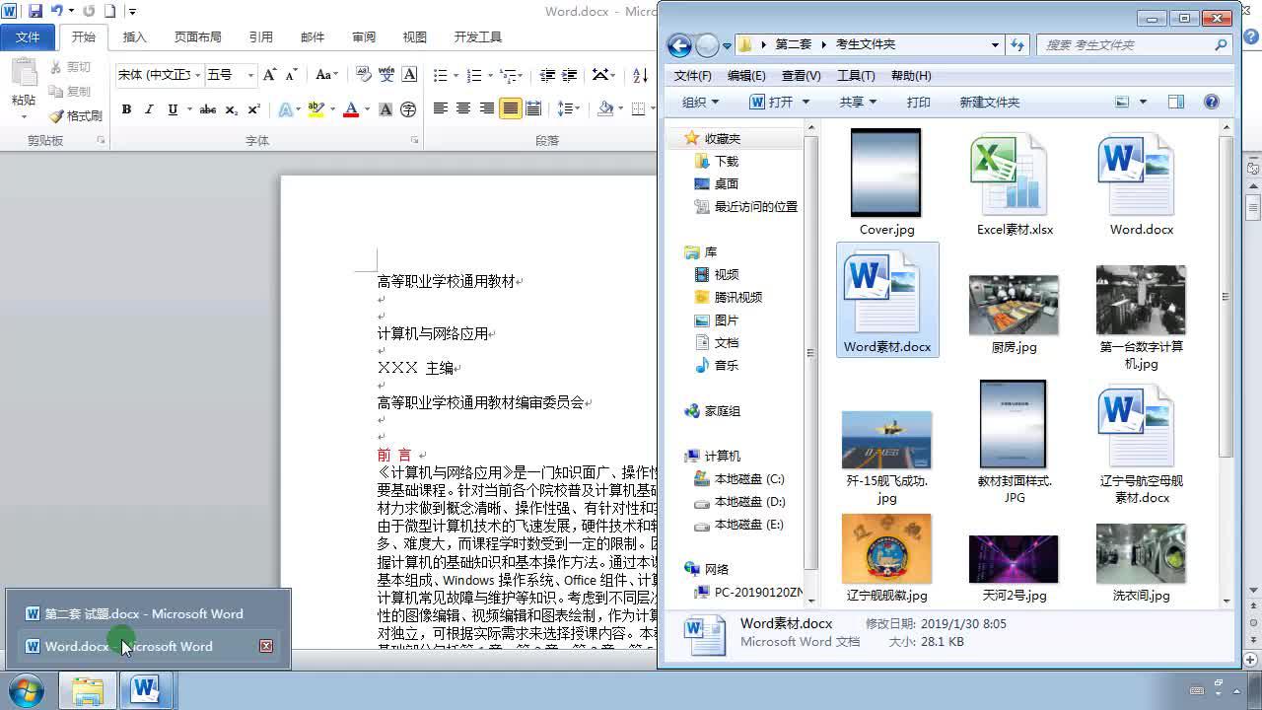Switch to the 开发工具 (Developer) tab

coord(477,36)
